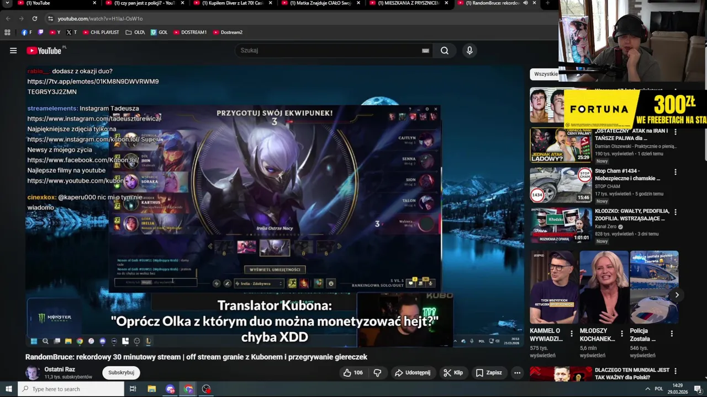
Task: Open options menu for the ATAK NA IRAN video
Action: pyautogui.click(x=675, y=132)
